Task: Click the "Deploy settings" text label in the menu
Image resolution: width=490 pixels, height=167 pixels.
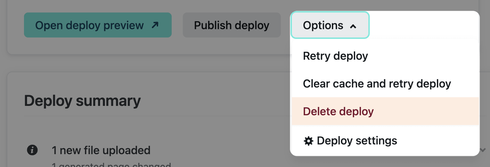Action: (x=357, y=141)
